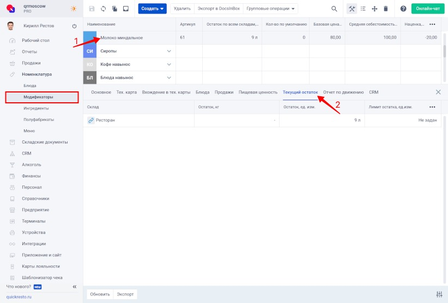The width and height of the screenshot is (448, 303).
Task: Toggle the list view mode icon
Action: tap(363, 9)
